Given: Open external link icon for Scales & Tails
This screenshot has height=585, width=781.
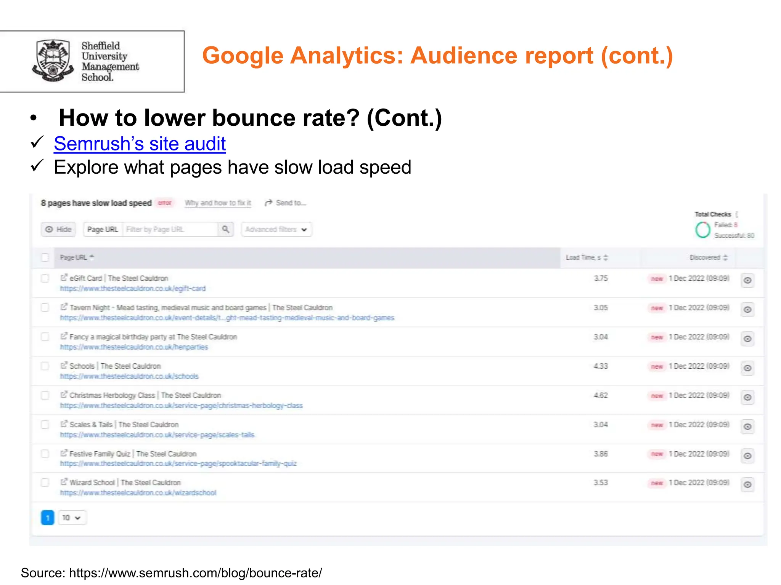Looking at the screenshot, I should point(64,424).
